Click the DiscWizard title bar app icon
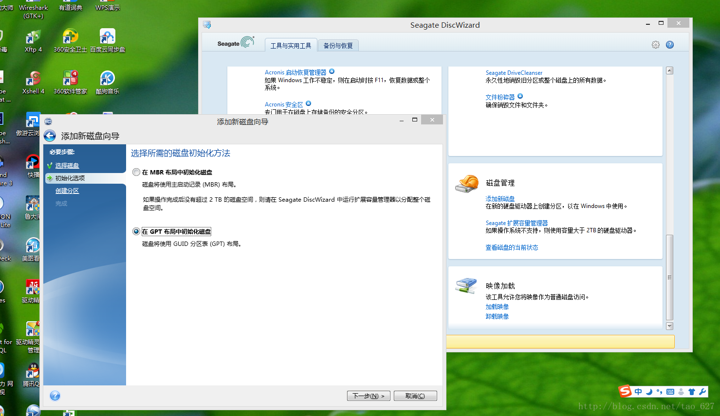Screen dimensions: 720x416 pos(207,25)
